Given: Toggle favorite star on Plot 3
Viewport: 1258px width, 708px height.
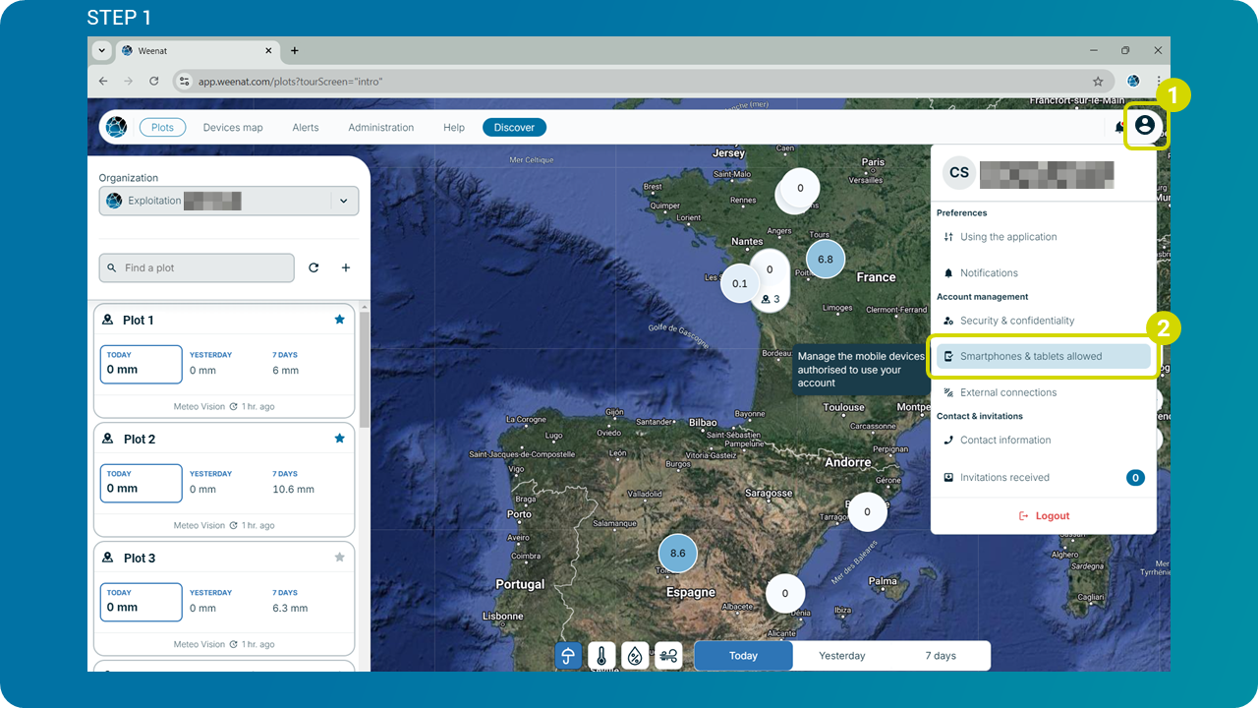Looking at the screenshot, I should pyautogui.click(x=340, y=558).
